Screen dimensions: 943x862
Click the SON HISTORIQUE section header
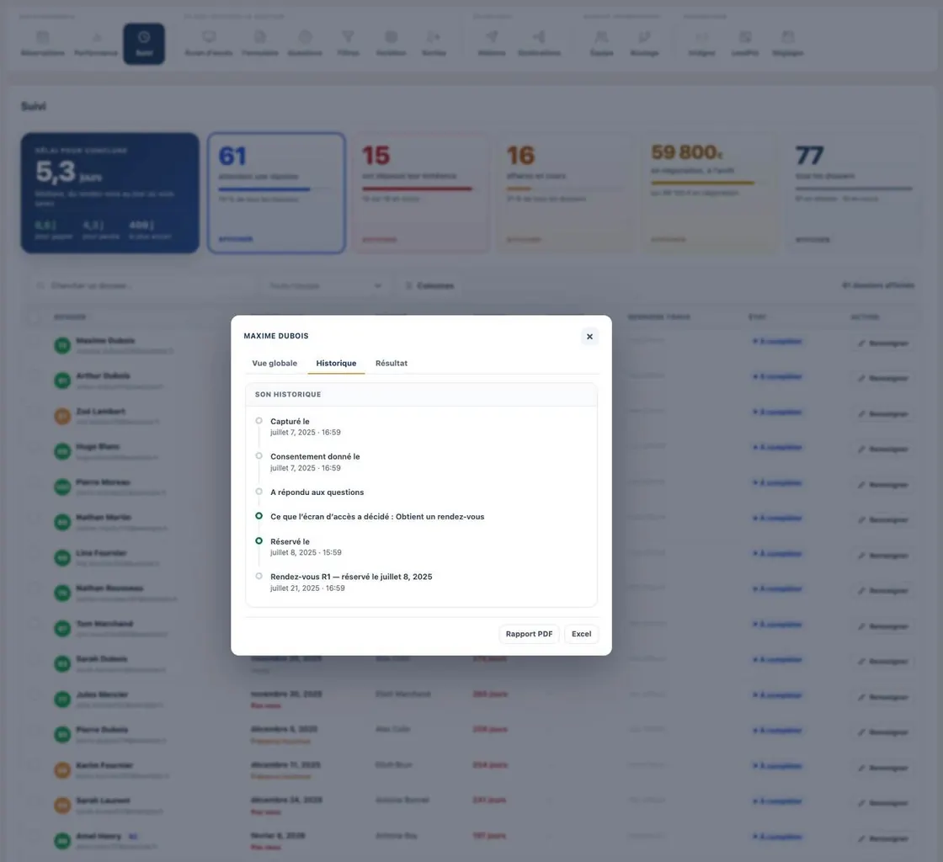point(421,394)
